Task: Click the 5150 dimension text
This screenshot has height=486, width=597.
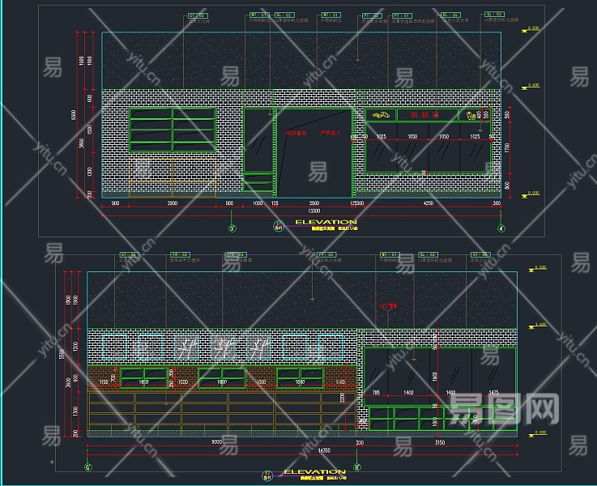Action: pyautogui.click(x=440, y=442)
